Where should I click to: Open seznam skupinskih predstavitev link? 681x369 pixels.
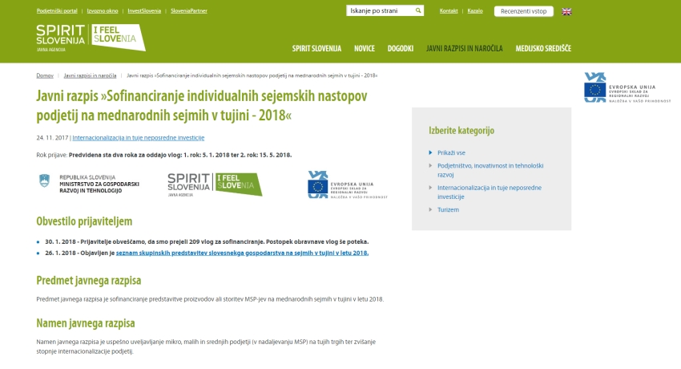pyautogui.click(x=242, y=253)
